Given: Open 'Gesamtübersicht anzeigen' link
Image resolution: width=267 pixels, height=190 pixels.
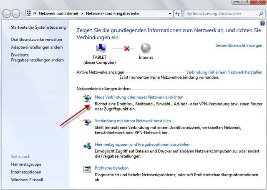Looking at the screenshot, I should click(239, 45).
